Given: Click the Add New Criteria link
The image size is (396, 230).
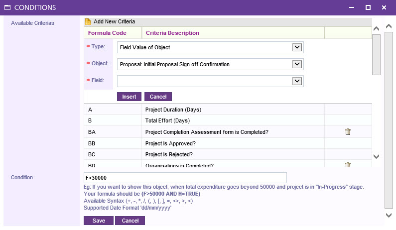Looking at the screenshot, I should (114, 22).
